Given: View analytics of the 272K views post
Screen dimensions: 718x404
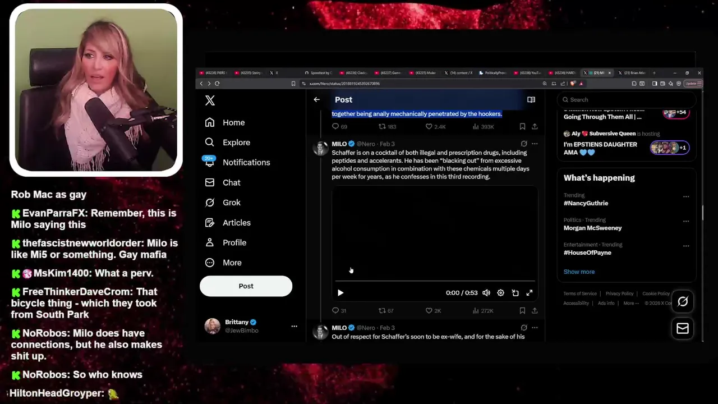Looking at the screenshot, I should (483, 310).
